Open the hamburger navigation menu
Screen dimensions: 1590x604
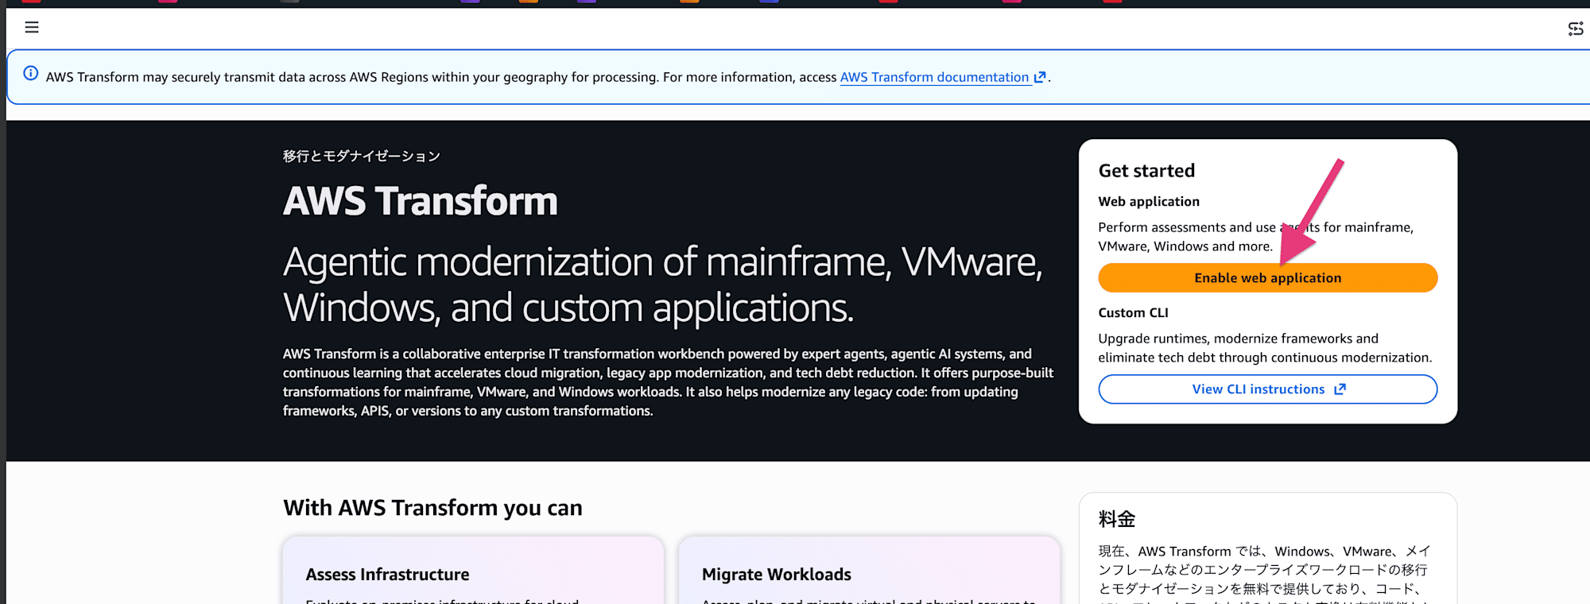32,28
